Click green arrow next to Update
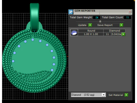This screenshot has height=103, width=137. 90,25
